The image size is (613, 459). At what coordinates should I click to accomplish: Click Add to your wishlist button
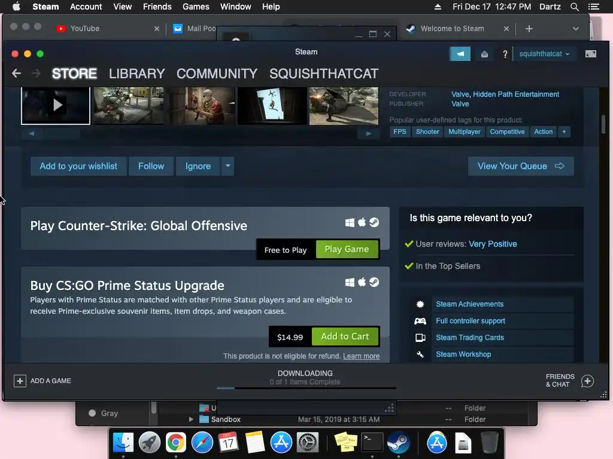pyautogui.click(x=78, y=166)
